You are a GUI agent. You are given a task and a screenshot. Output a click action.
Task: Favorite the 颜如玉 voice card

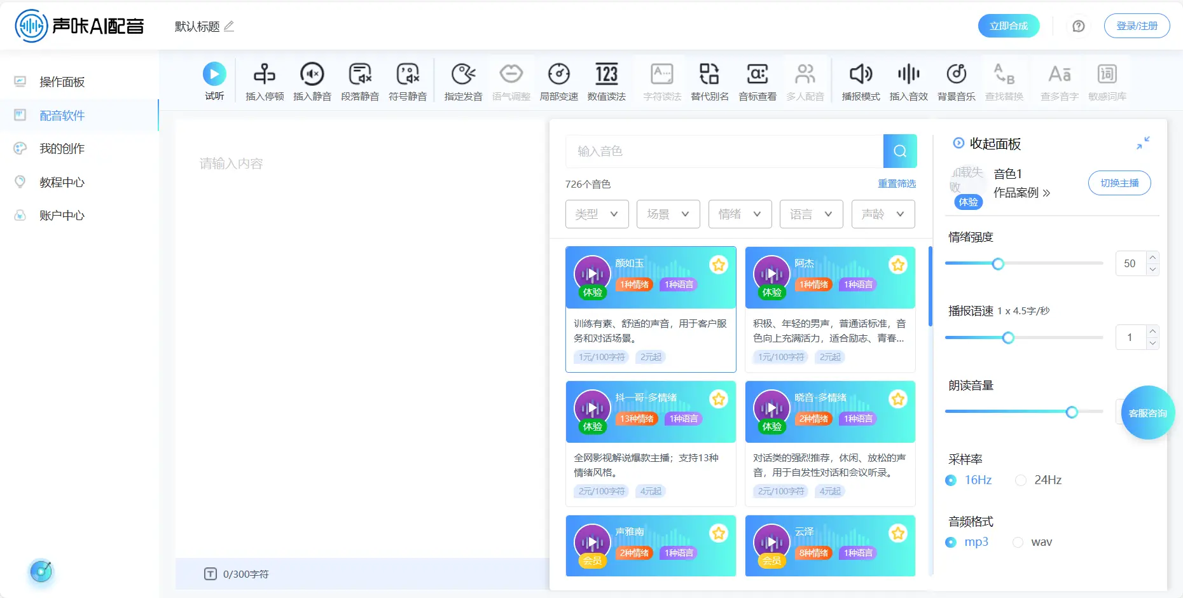(x=719, y=265)
